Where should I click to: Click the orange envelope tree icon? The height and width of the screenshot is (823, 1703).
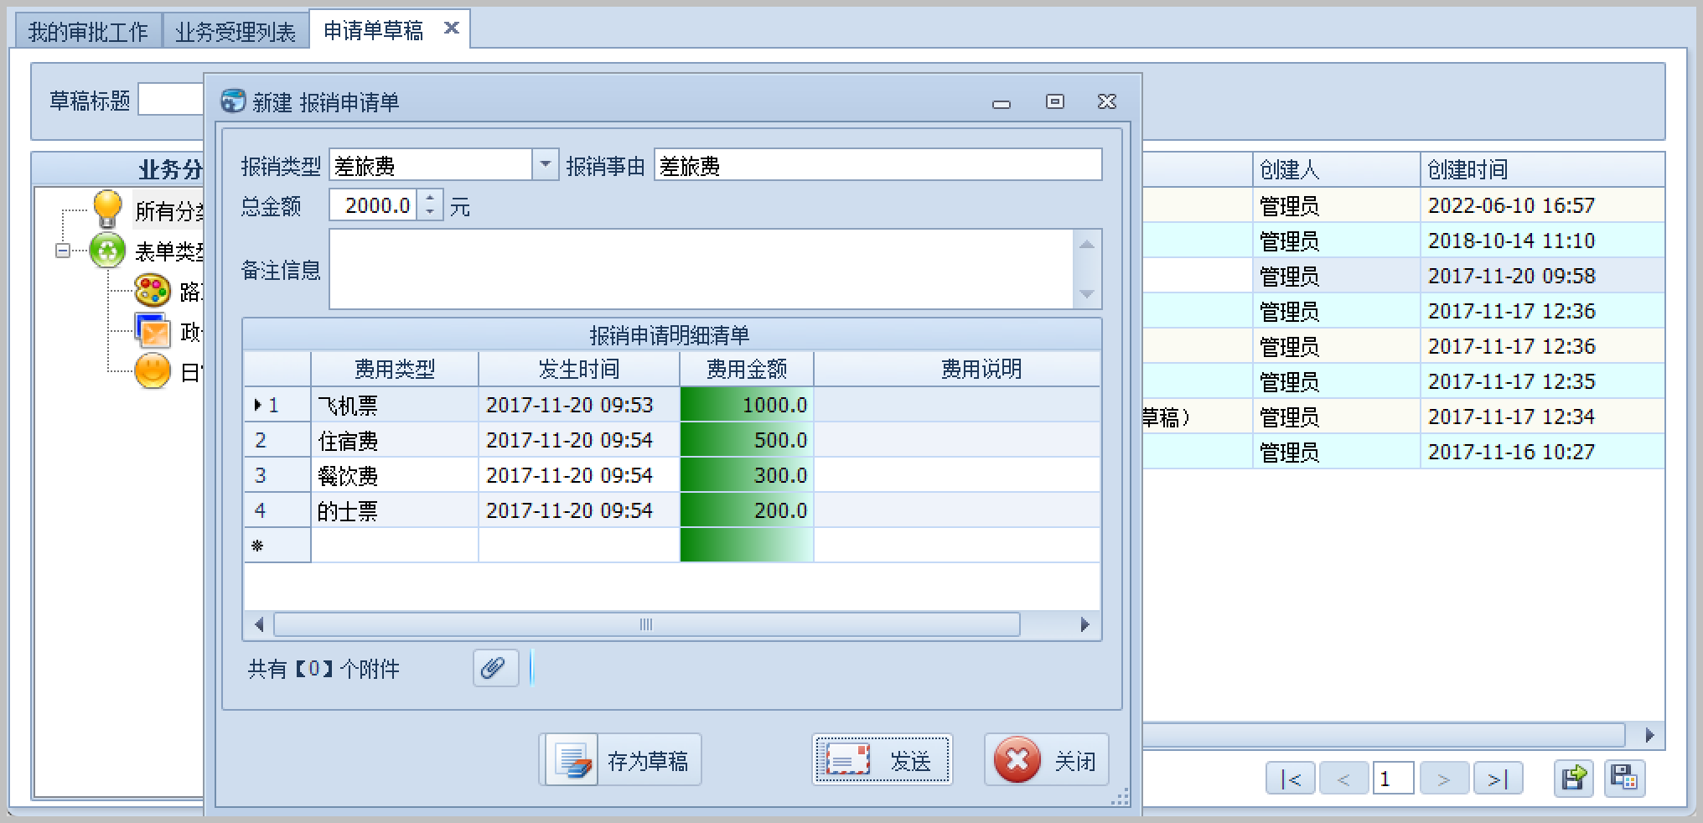[x=153, y=330]
